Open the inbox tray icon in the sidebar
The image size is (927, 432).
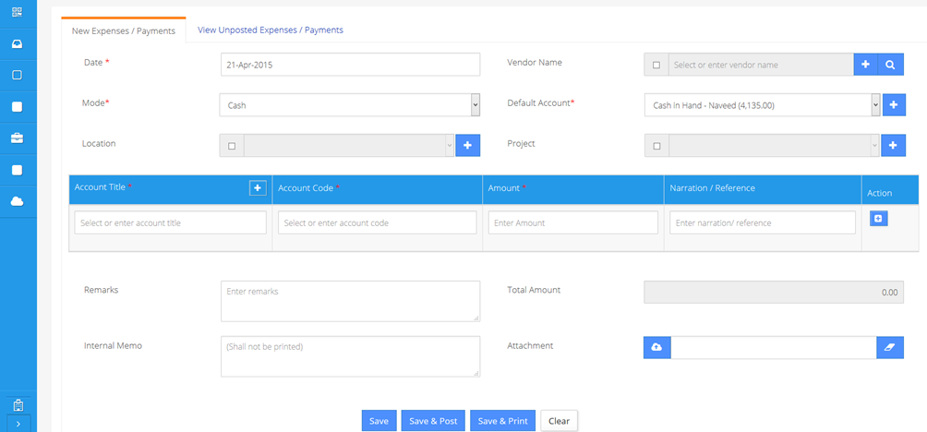coord(18,44)
